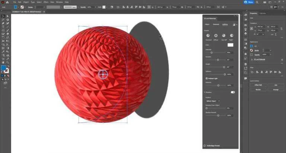
Task: Choose the Standard lighting preset
Action: [208, 36]
